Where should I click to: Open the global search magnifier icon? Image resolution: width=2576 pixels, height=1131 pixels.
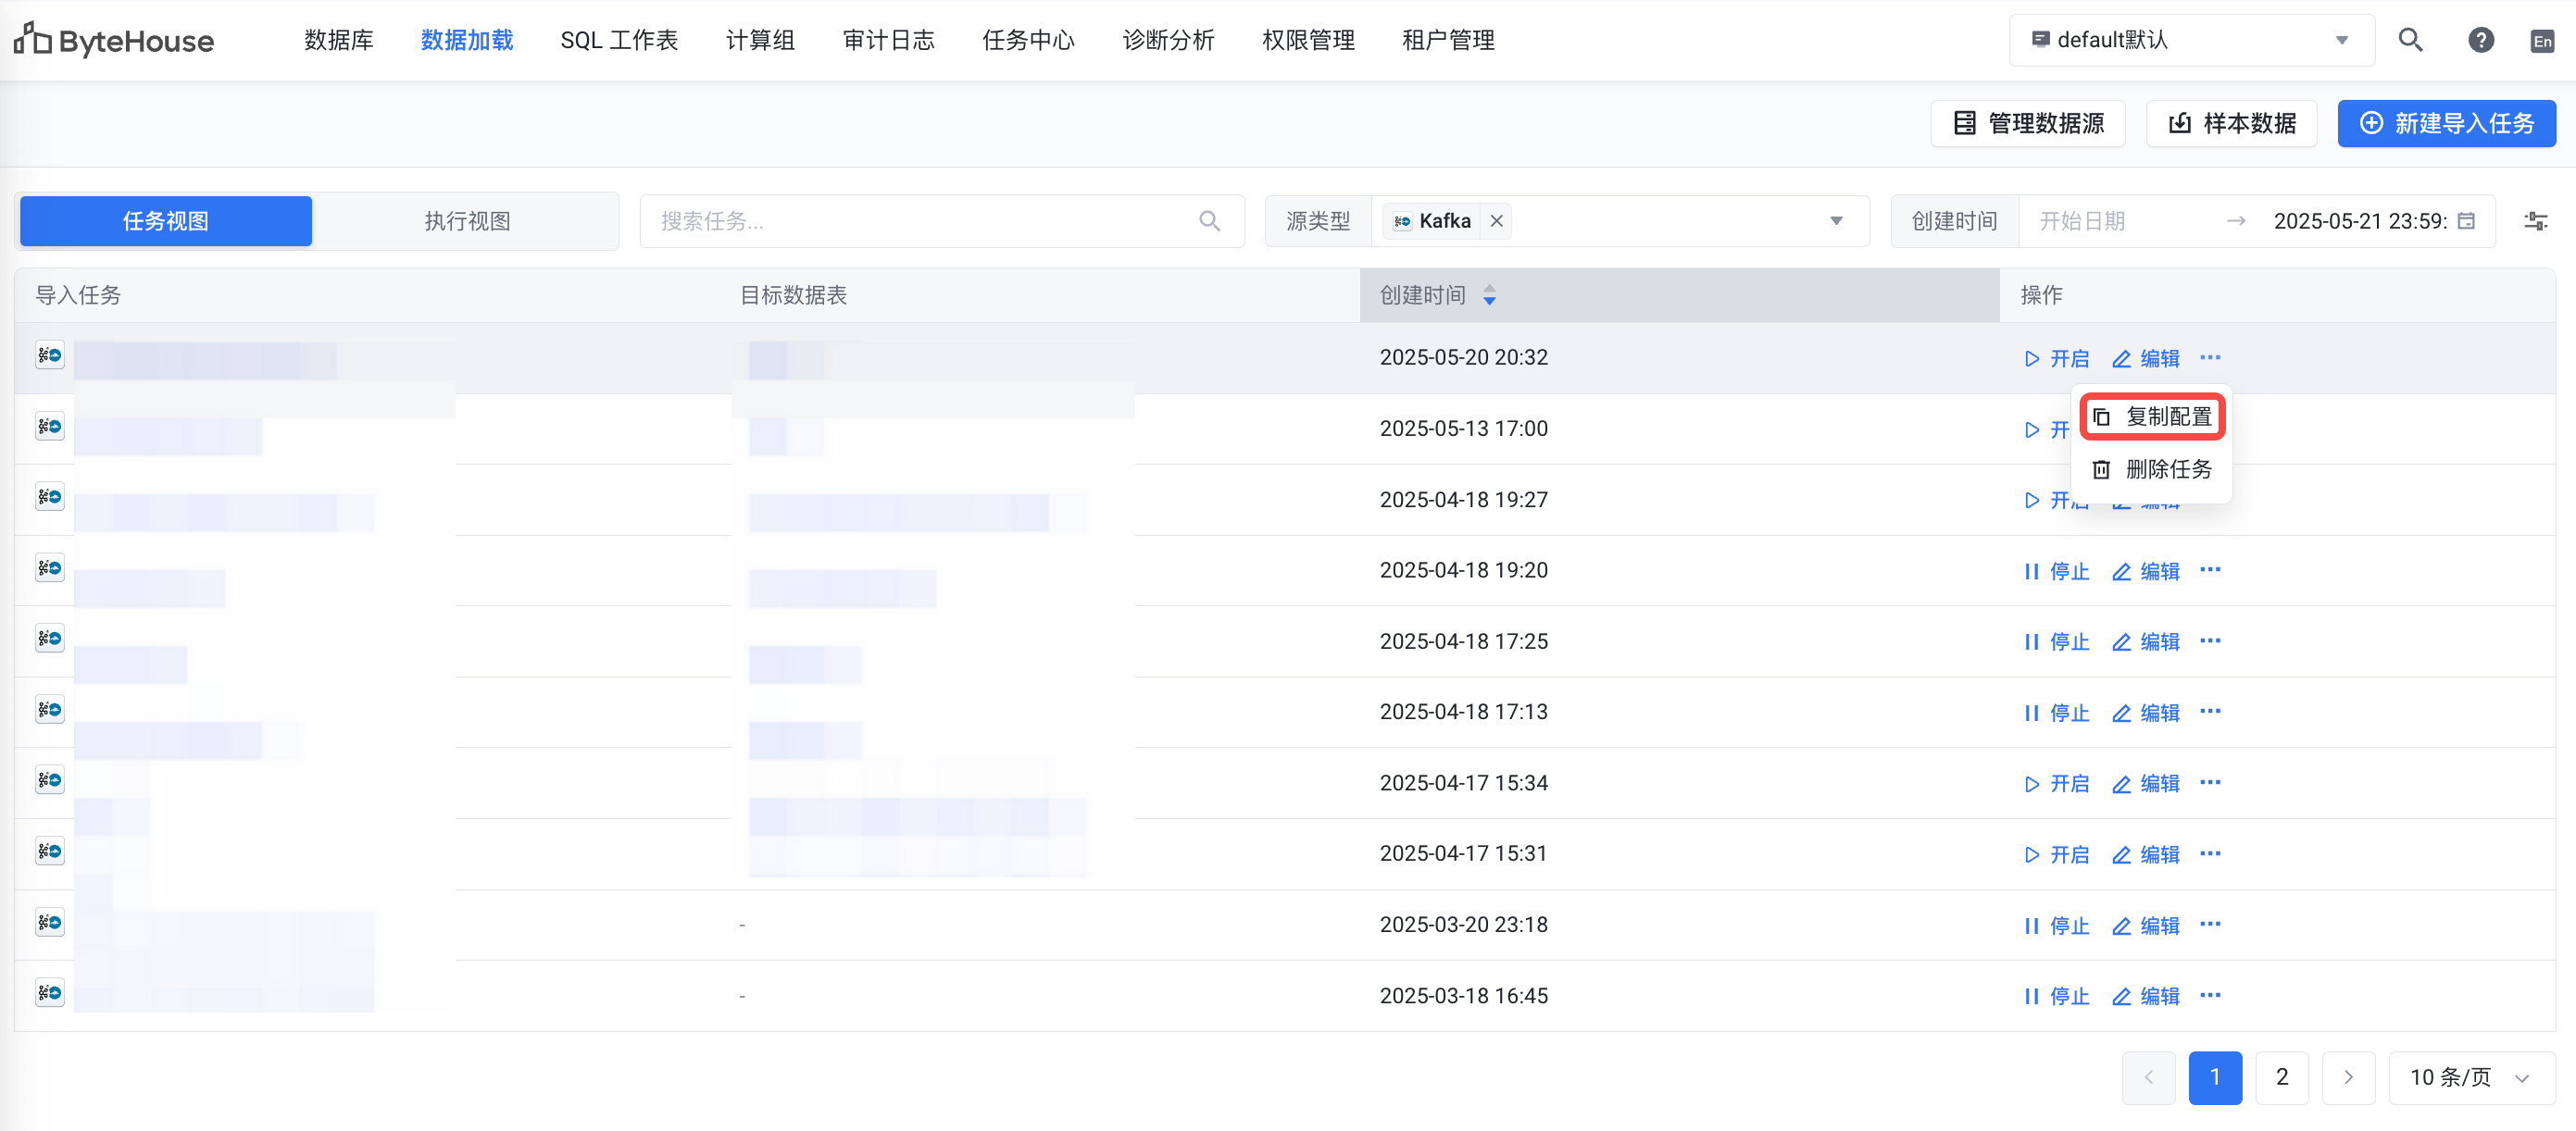click(2410, 40)
